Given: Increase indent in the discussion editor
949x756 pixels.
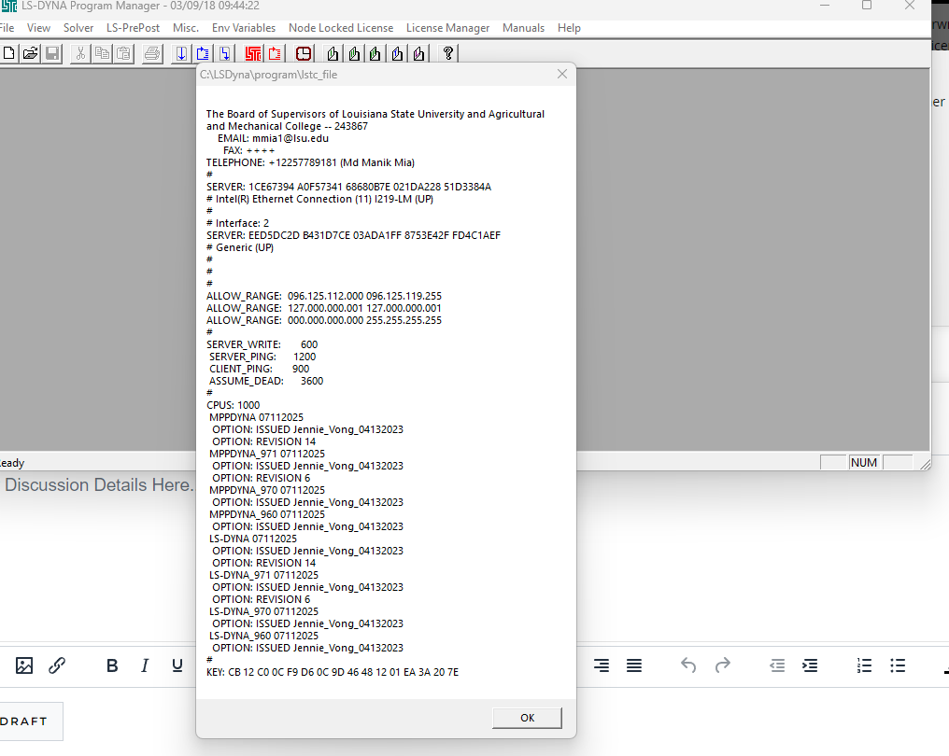Looking at the screenshot, I should pyautogui.click(x=810, y=665).
